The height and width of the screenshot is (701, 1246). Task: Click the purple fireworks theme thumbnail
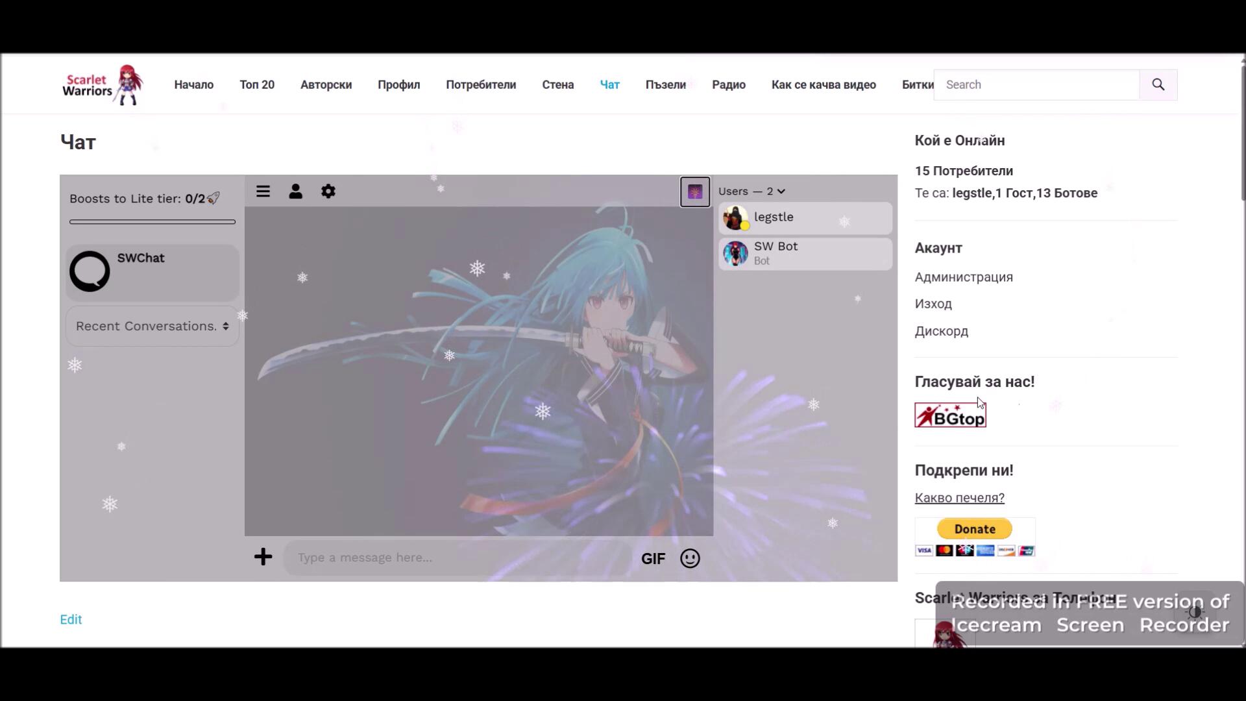[x=694, y=192]
